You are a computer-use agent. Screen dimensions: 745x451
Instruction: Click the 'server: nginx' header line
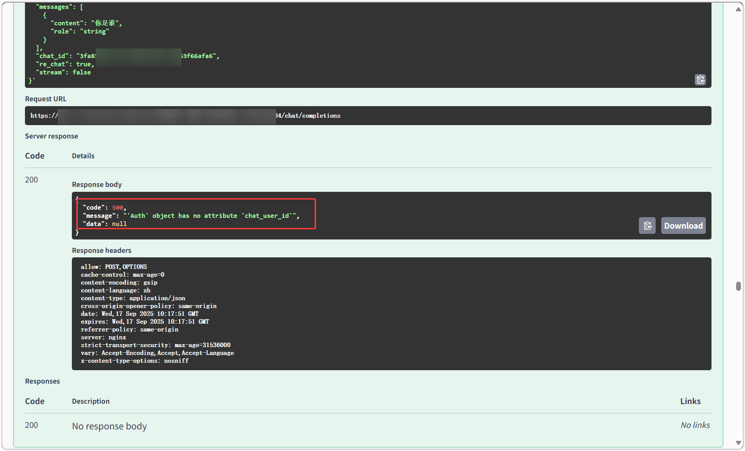[104, 337]
